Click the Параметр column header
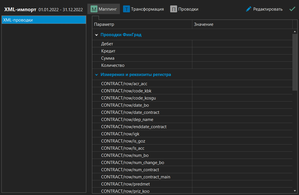 point(142,24)
